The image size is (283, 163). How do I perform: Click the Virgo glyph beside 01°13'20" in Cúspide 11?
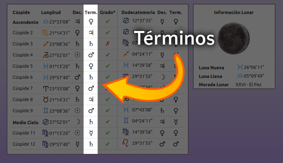coord(45,133)
